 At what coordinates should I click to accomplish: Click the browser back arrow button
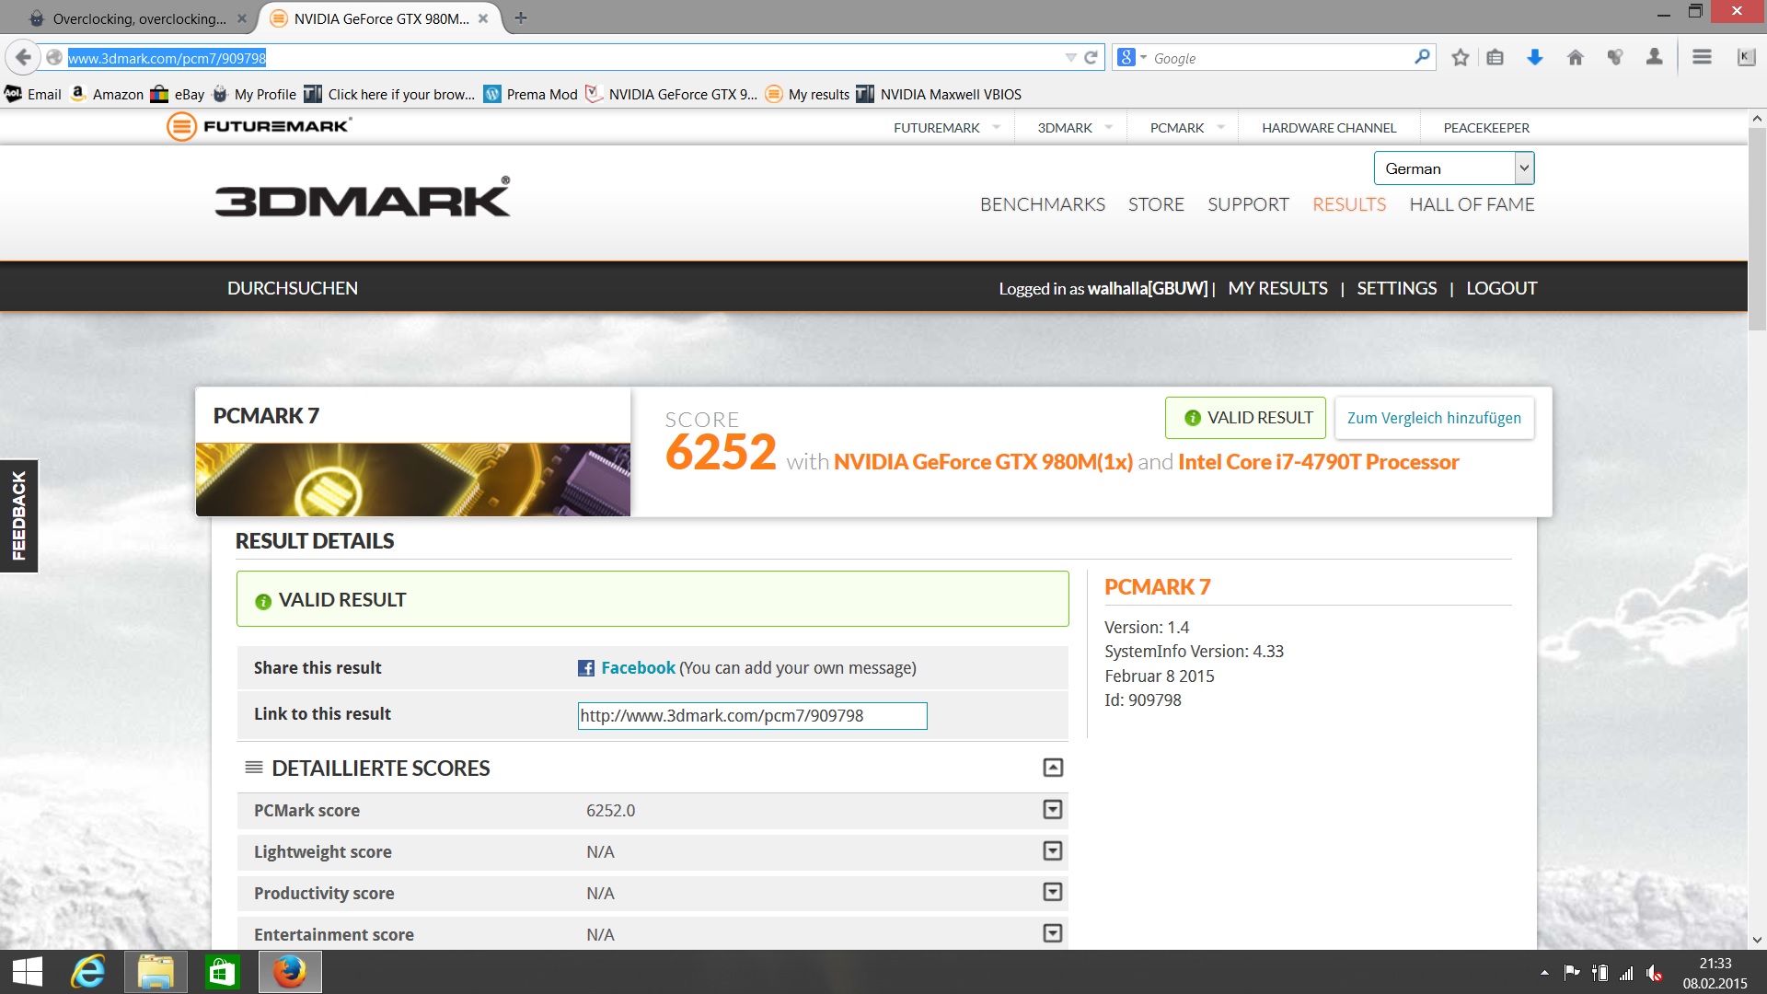click(23, 57)
